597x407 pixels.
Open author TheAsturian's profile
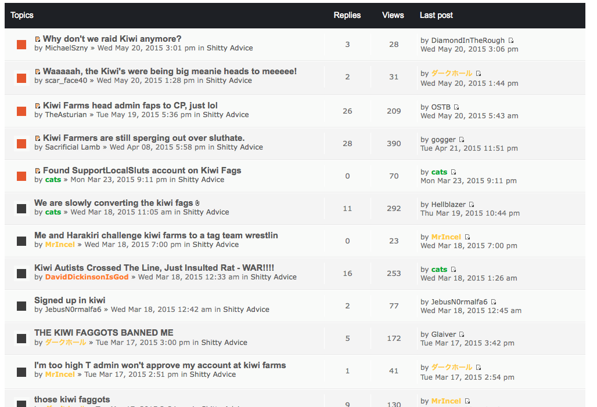[x=66, y=115]
